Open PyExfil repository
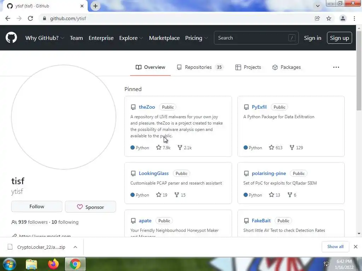The height and width of the screenshot is (271, 362). [x=259, y=107]
